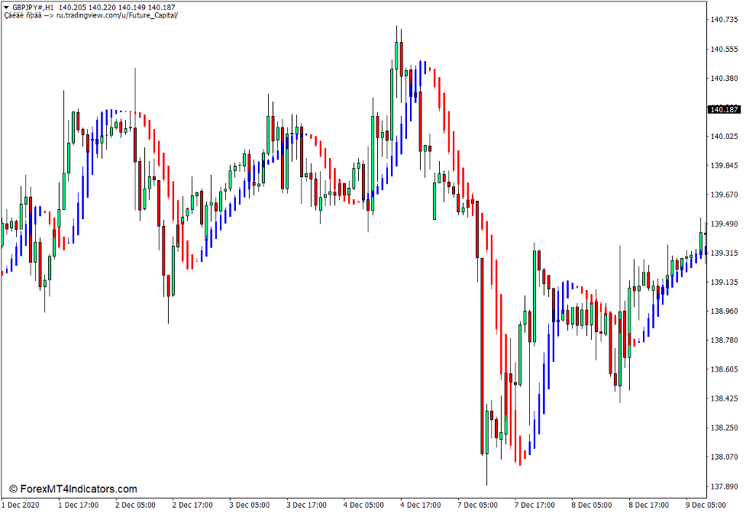The width and height of the screenshot is (746, 513).
Task: Click the small triangle arrow before GBPJPY#,H1
Action: [6, 7]
